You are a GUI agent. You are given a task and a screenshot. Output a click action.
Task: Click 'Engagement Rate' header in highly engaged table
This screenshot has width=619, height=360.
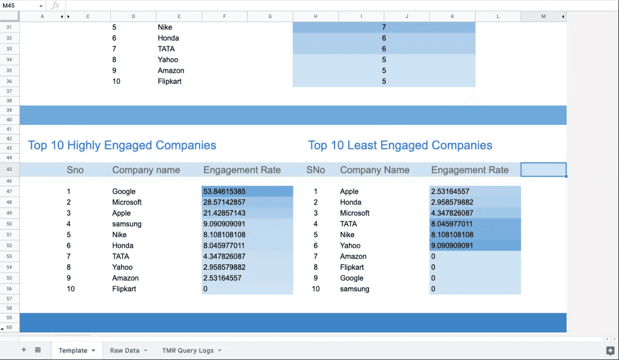point(242,170)
